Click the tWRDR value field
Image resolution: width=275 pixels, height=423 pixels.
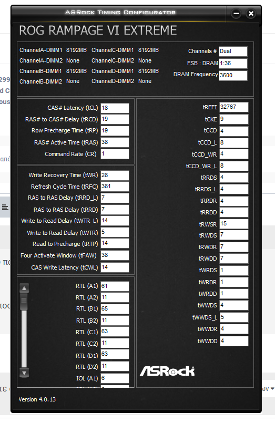[x=233, y=282]
